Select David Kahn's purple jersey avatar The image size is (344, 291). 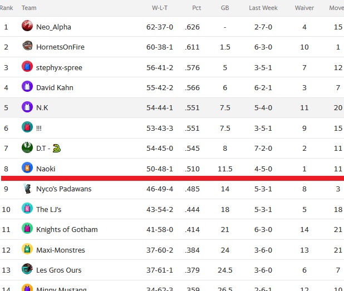27,86
